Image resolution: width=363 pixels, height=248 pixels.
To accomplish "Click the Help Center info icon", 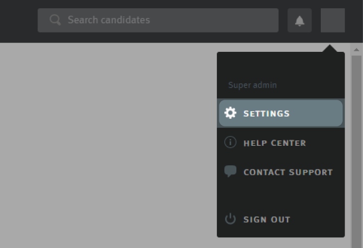I will (x=230, y=142).
